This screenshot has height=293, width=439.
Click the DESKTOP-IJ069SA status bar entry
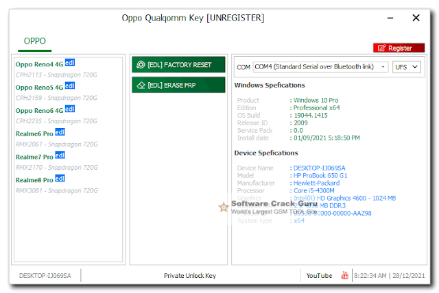[45, 276]
